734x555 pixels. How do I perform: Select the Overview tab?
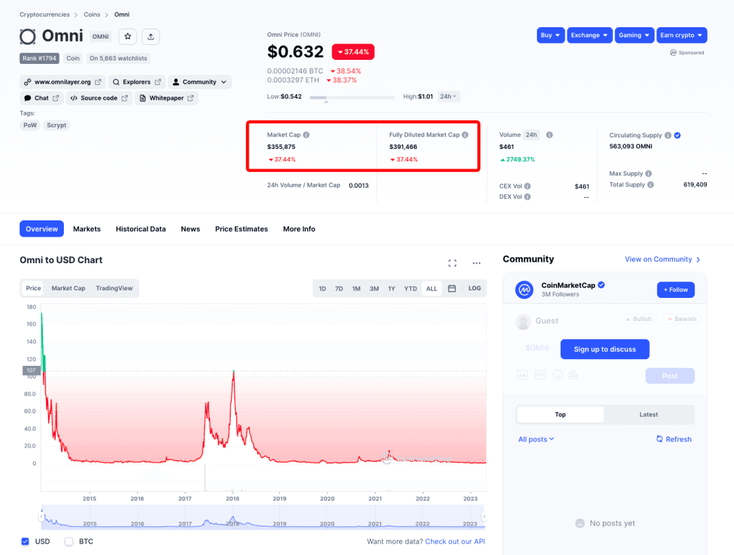click(x=41, y=229)
